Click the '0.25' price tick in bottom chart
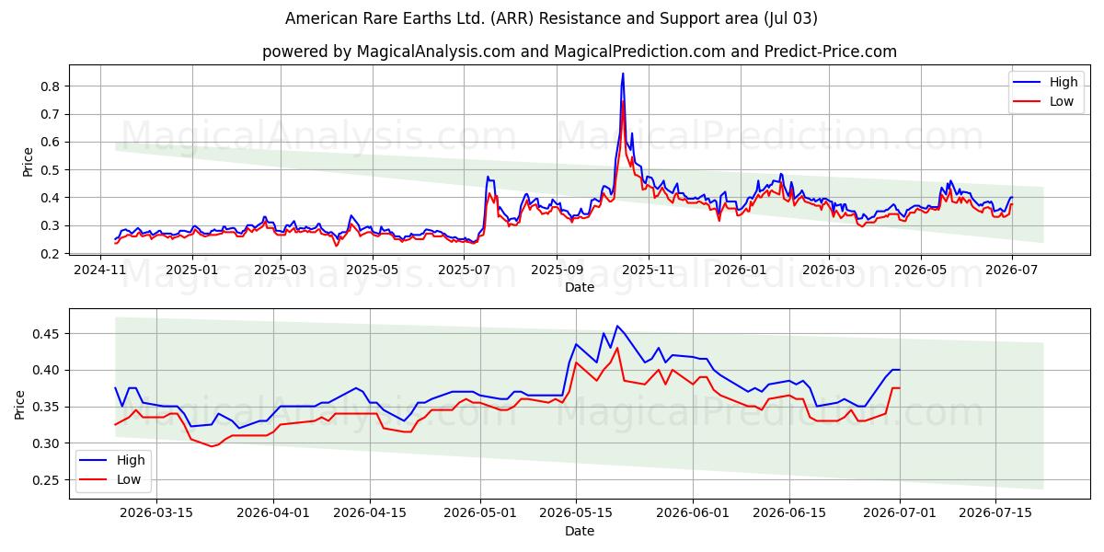 click(x=48, y=480)
